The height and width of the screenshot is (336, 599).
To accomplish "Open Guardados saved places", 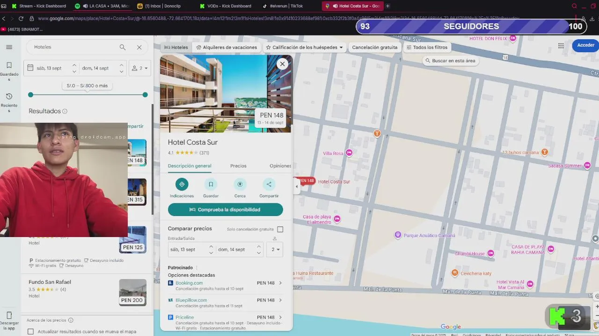I will 9,71.
